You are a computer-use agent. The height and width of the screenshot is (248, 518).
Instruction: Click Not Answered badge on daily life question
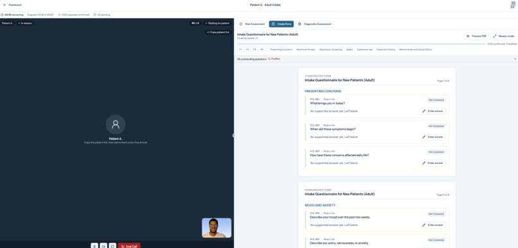point(436,152)
